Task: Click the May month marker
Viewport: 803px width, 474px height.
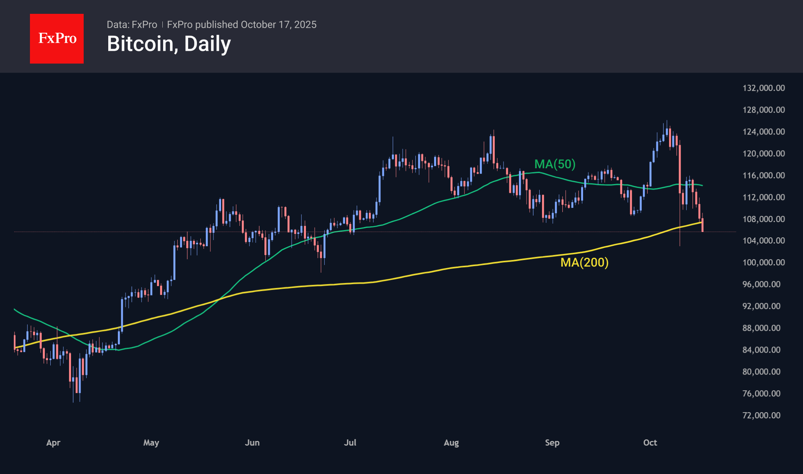Action: point(151,443)
